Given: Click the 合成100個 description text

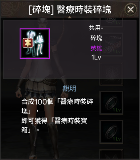Looking at the screenshot, I should tap(38, 102).
